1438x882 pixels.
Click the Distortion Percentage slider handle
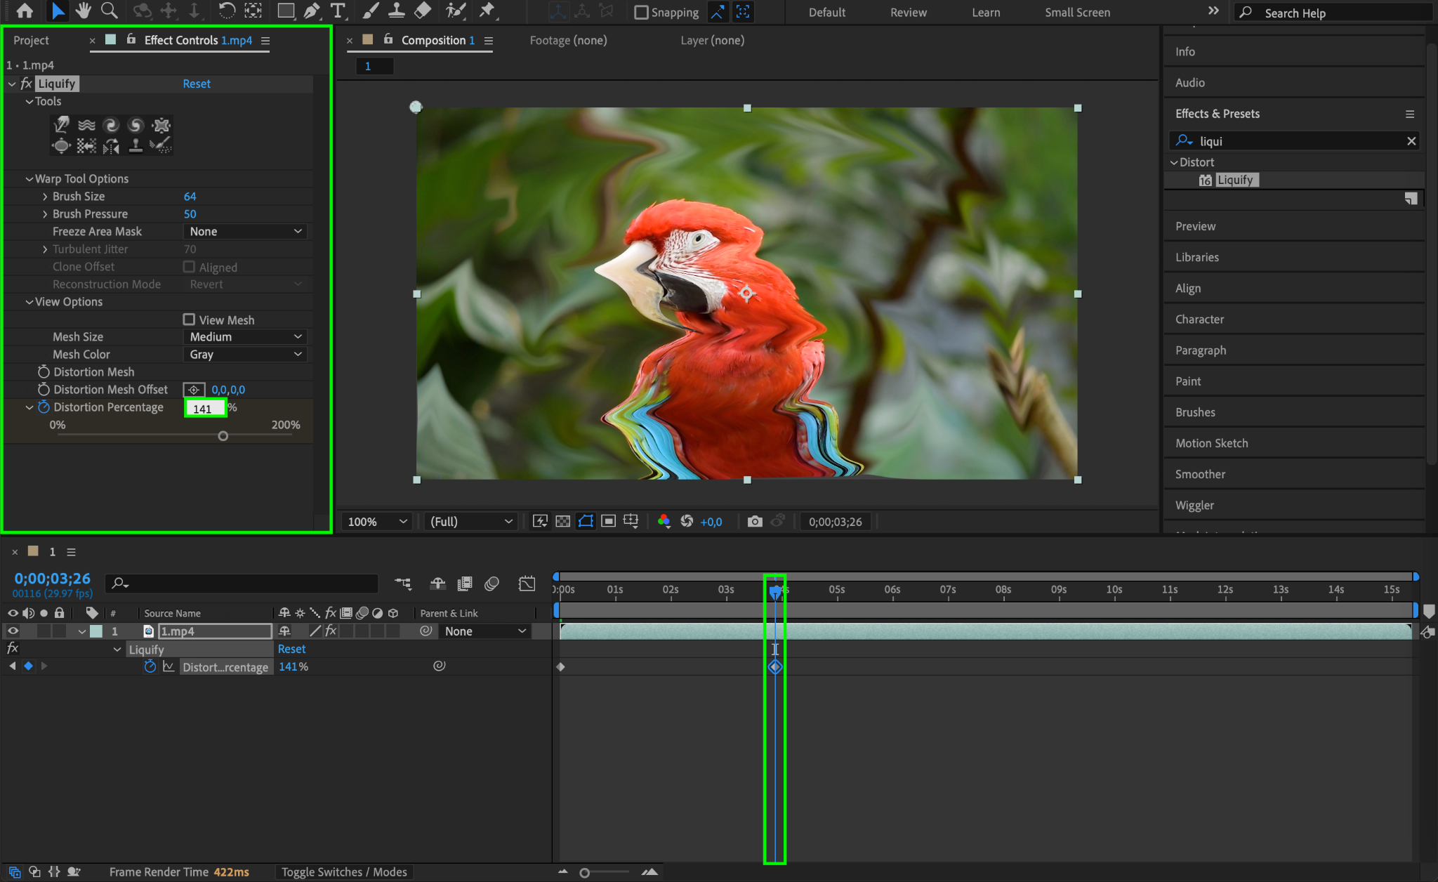[x=223, y=436]
